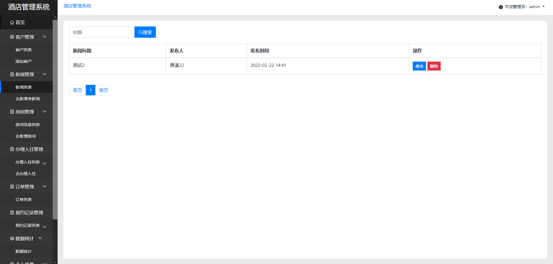Focus the 标题 search input field
553x264 pixels.
pyautogui.click(x=102, y=32)
